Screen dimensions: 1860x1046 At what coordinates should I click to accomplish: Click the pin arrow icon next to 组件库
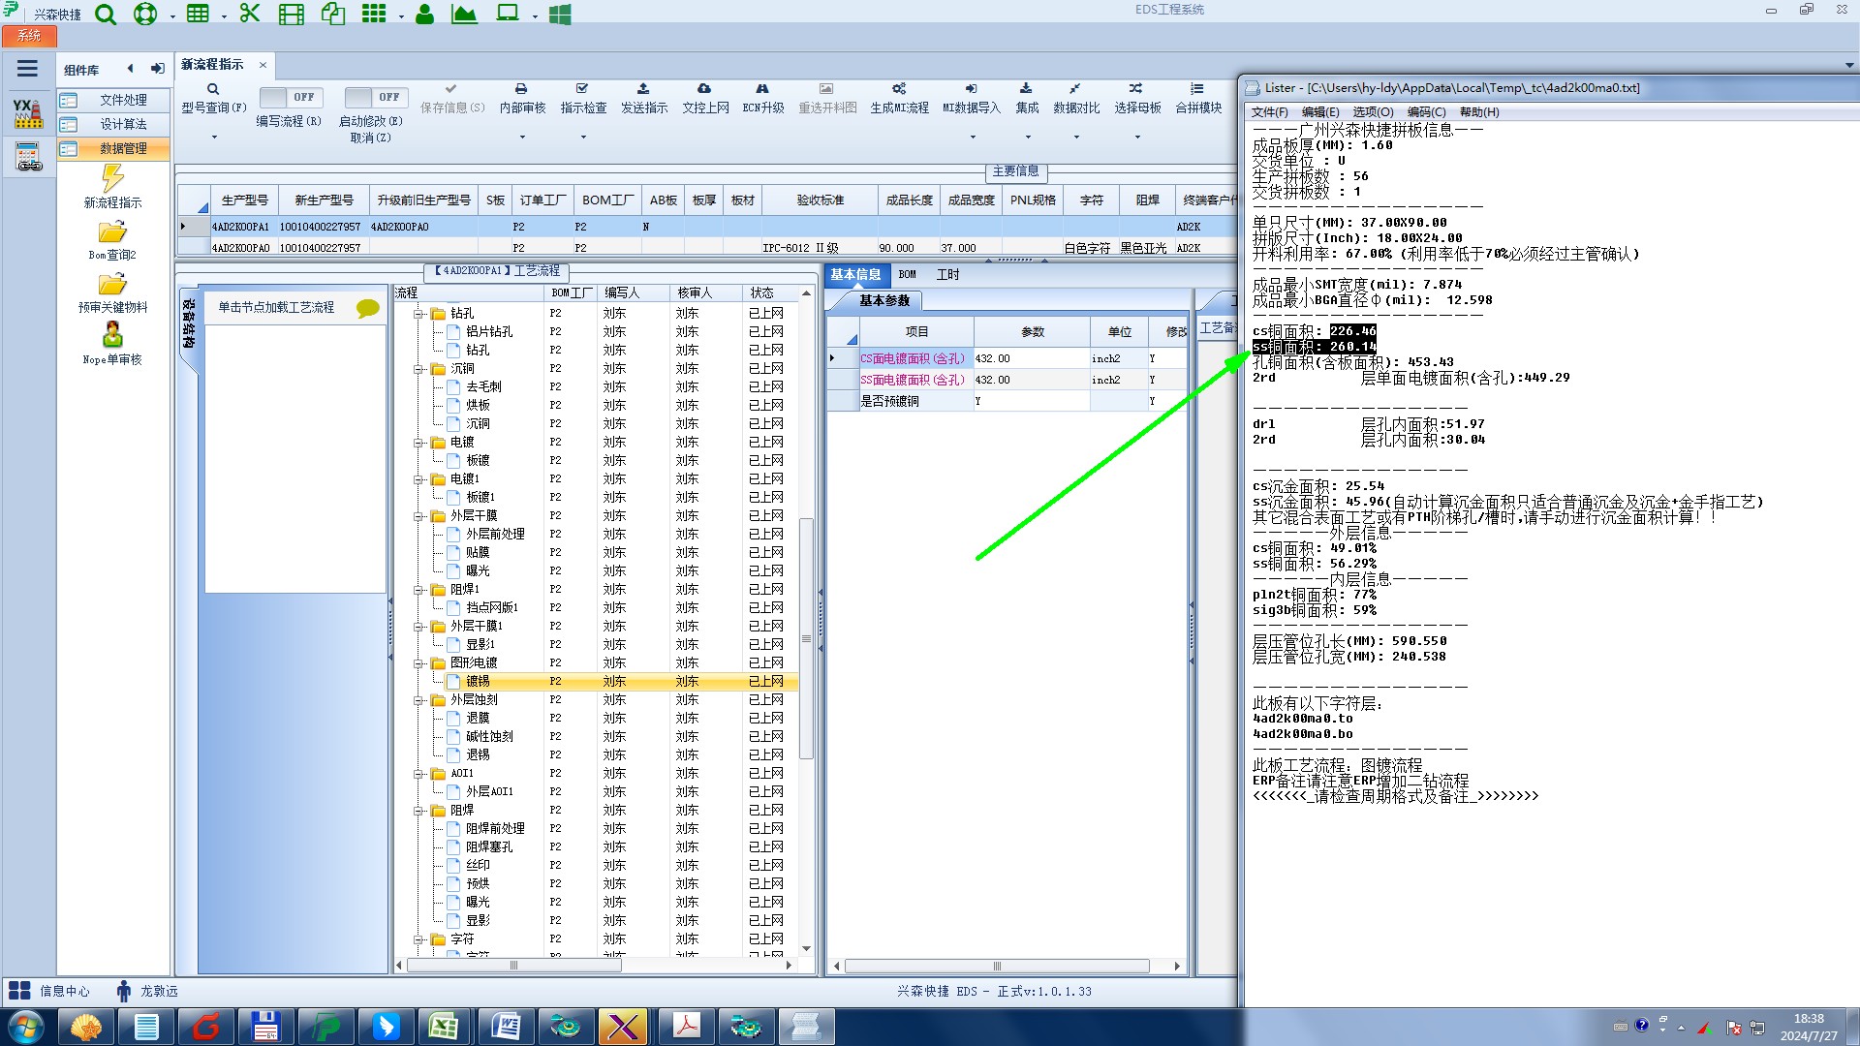[x=157, y=69]
